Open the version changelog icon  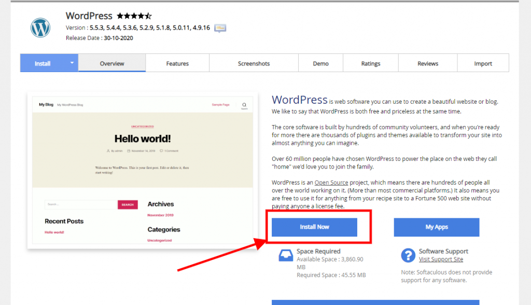220,28
